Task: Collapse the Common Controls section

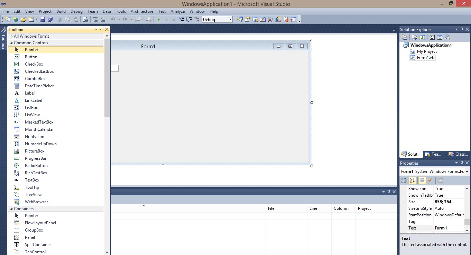Action: coord(12,42)
